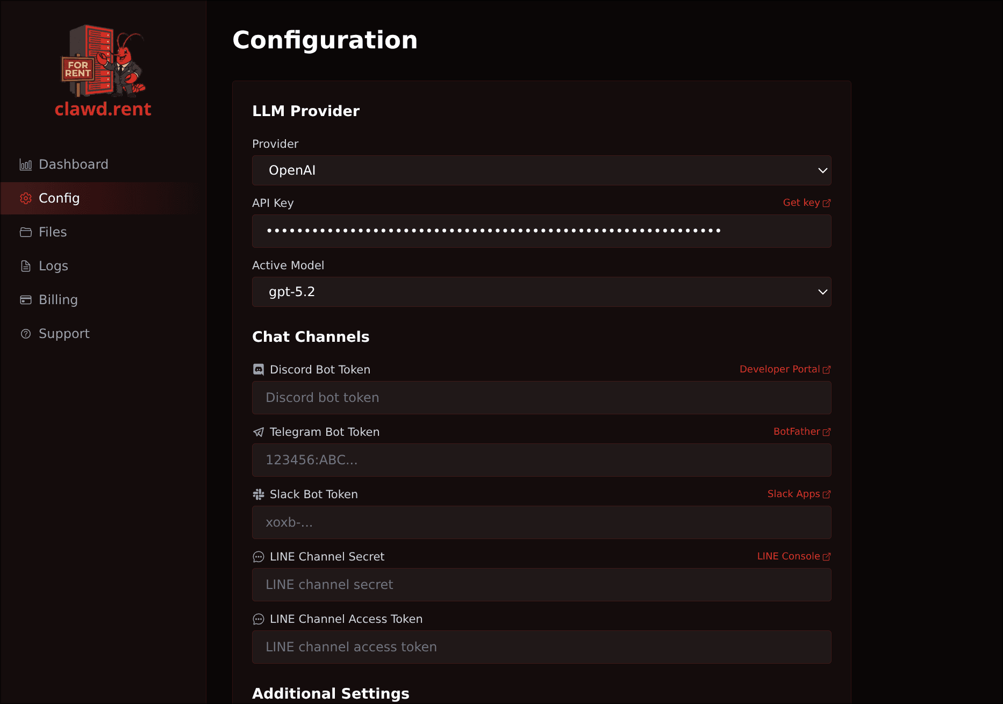Navigate to Dashboard in the sidebar
Viewport: 1003px width, 704px height.
click(x=73, y=164)
